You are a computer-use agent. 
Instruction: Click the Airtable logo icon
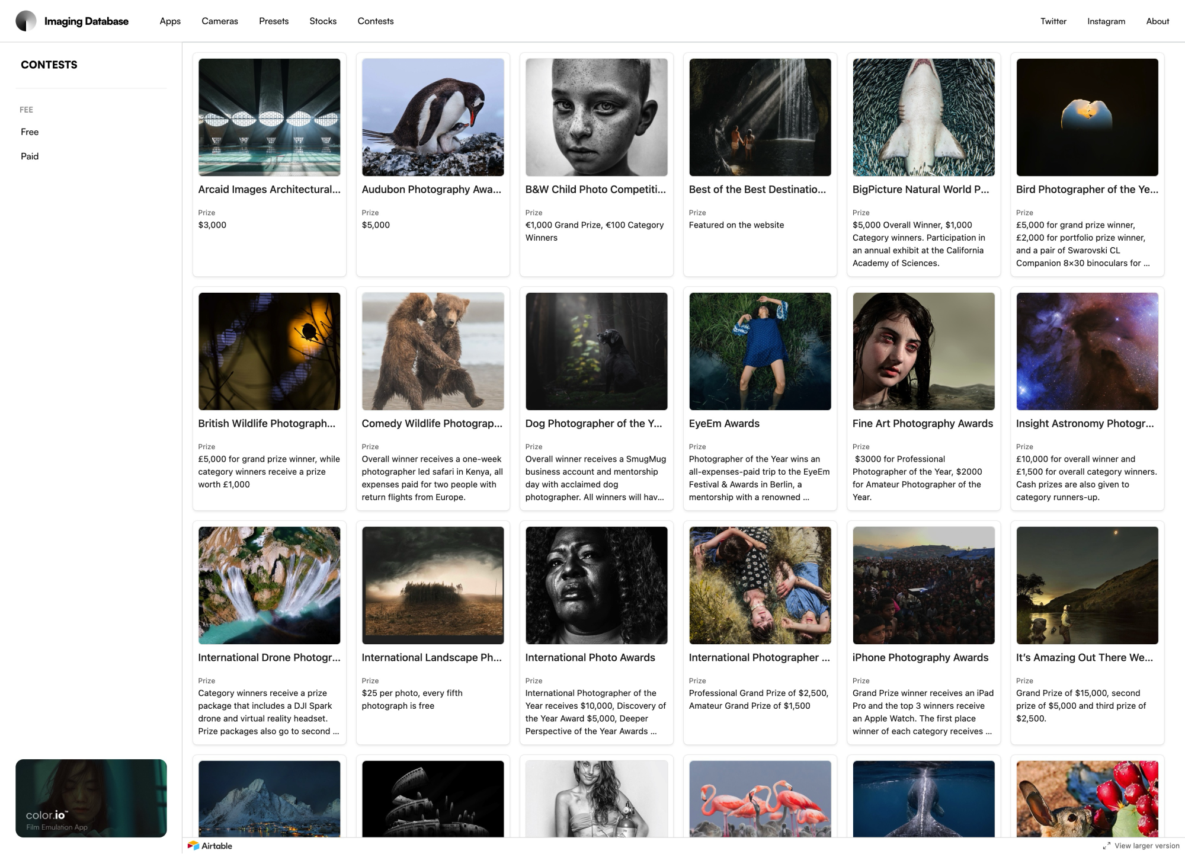pyautogui.click(x=193, y=846)
